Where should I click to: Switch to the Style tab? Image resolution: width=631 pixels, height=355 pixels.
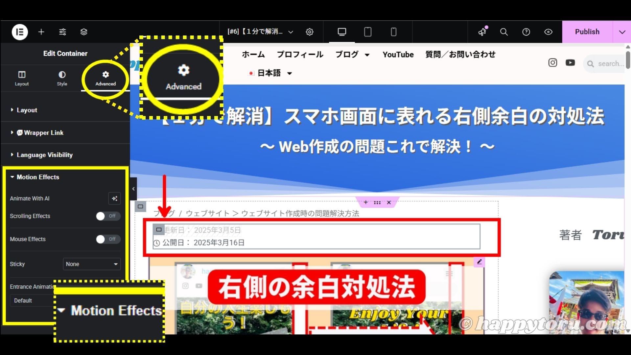click(x=62, y=78)
